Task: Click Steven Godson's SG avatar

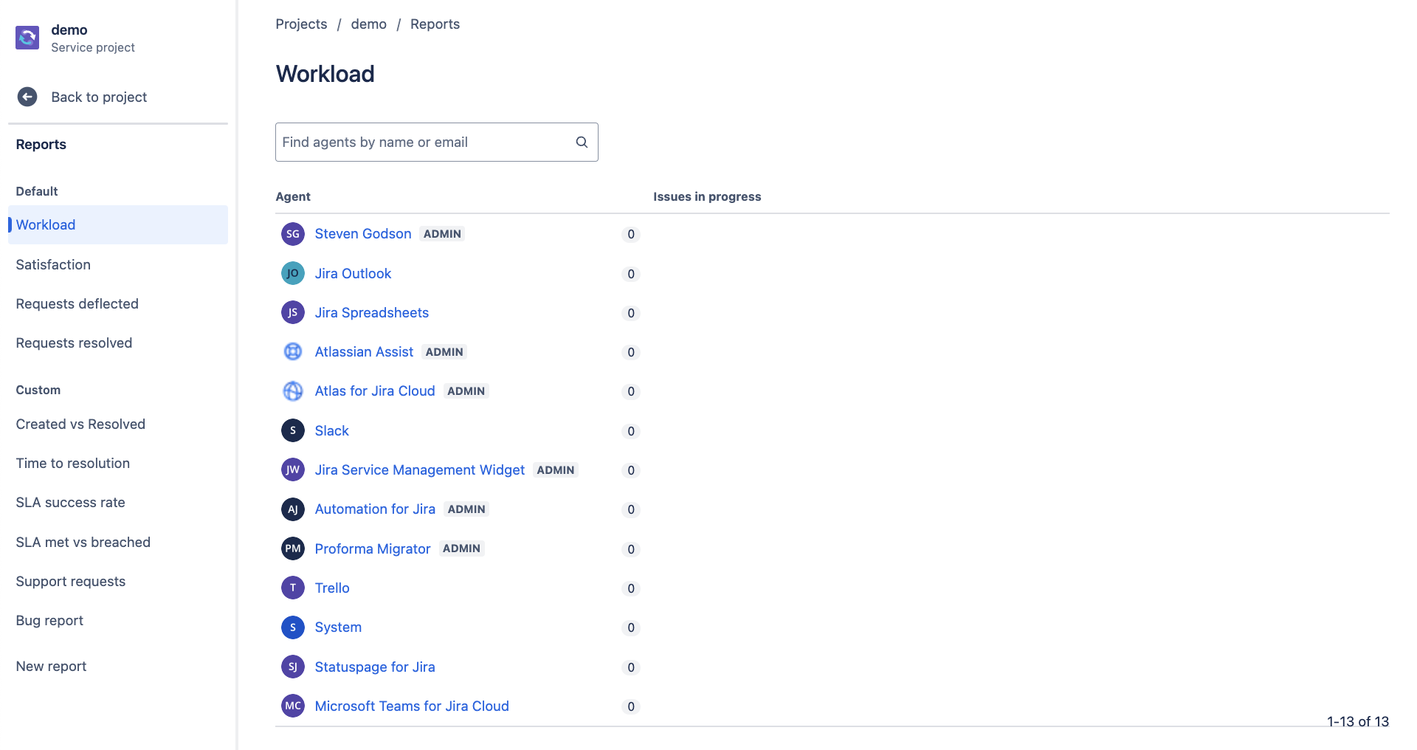Action: [293, 234]
